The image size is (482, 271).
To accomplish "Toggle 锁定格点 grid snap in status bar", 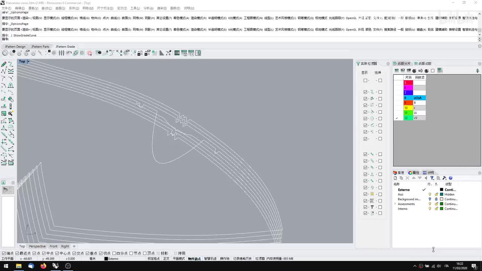I will pyautogui.click(x=154, y=259).
